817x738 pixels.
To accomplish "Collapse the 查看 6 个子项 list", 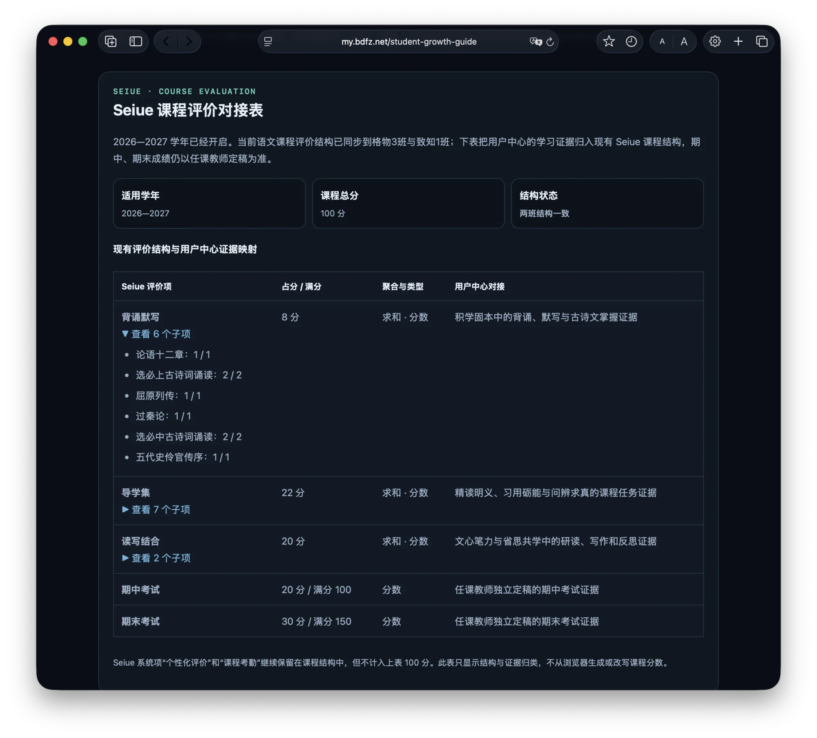I will click(156, 334).
